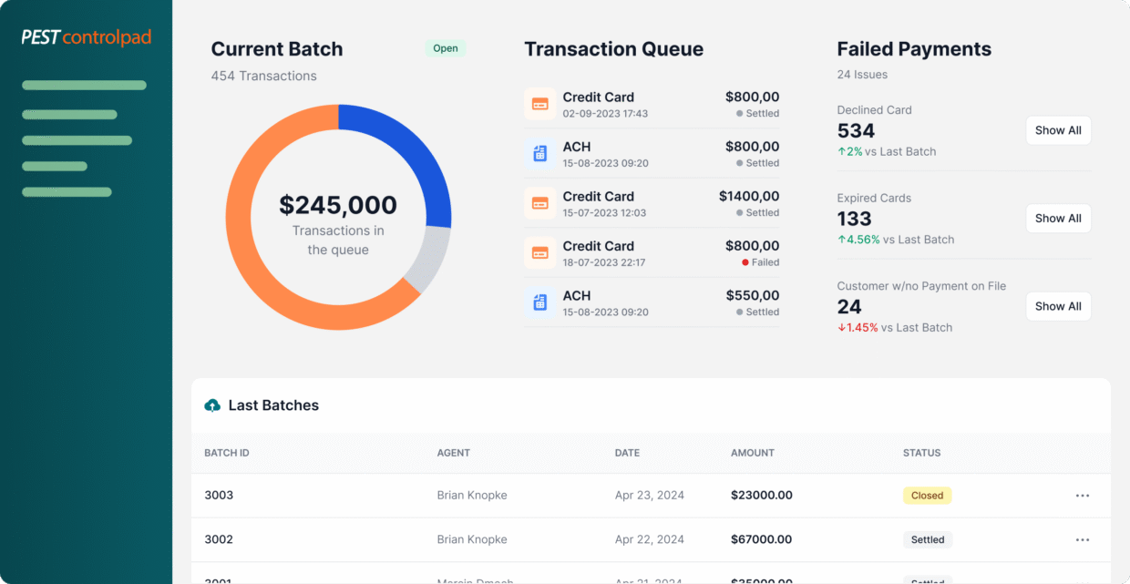Select the first sidebar menu item
Viewport: 1130px width, 584px height.
84,86
